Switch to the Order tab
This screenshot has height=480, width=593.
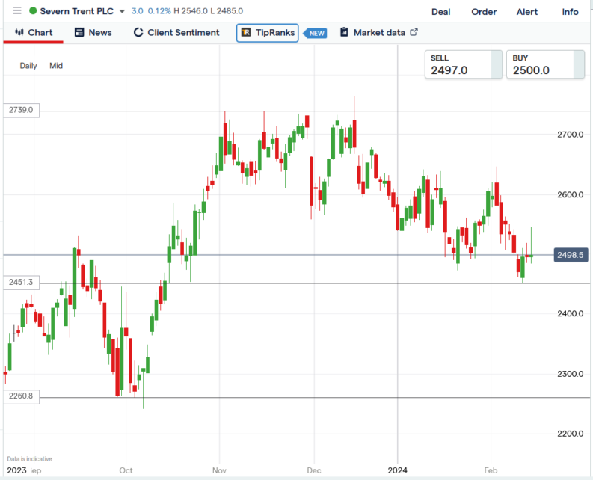click(x=484, y=12)
